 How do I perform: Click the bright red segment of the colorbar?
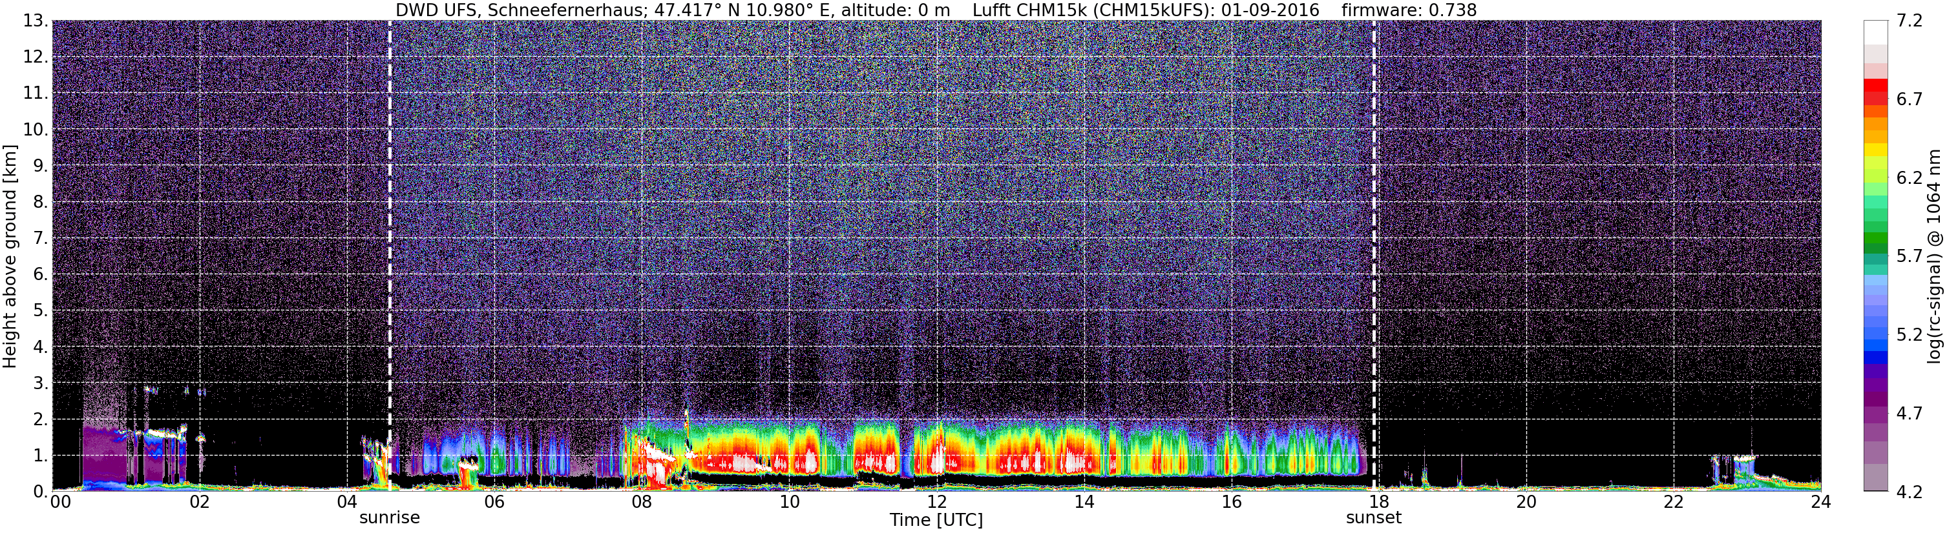click(1876, 85)
